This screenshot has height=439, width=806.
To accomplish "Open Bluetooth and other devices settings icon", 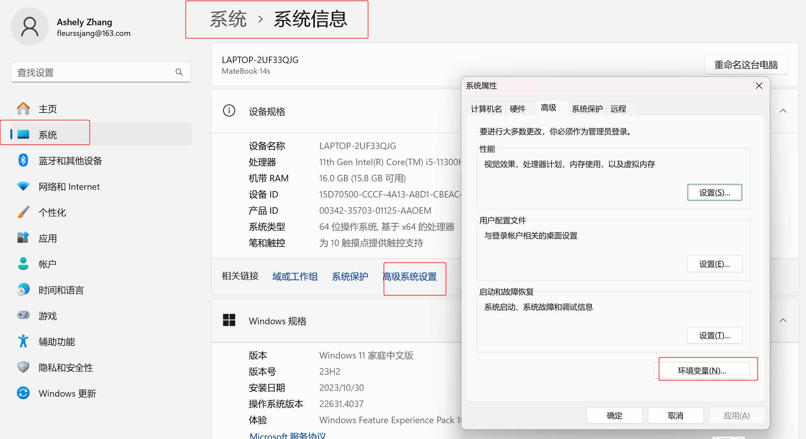I will click(23, 160).
